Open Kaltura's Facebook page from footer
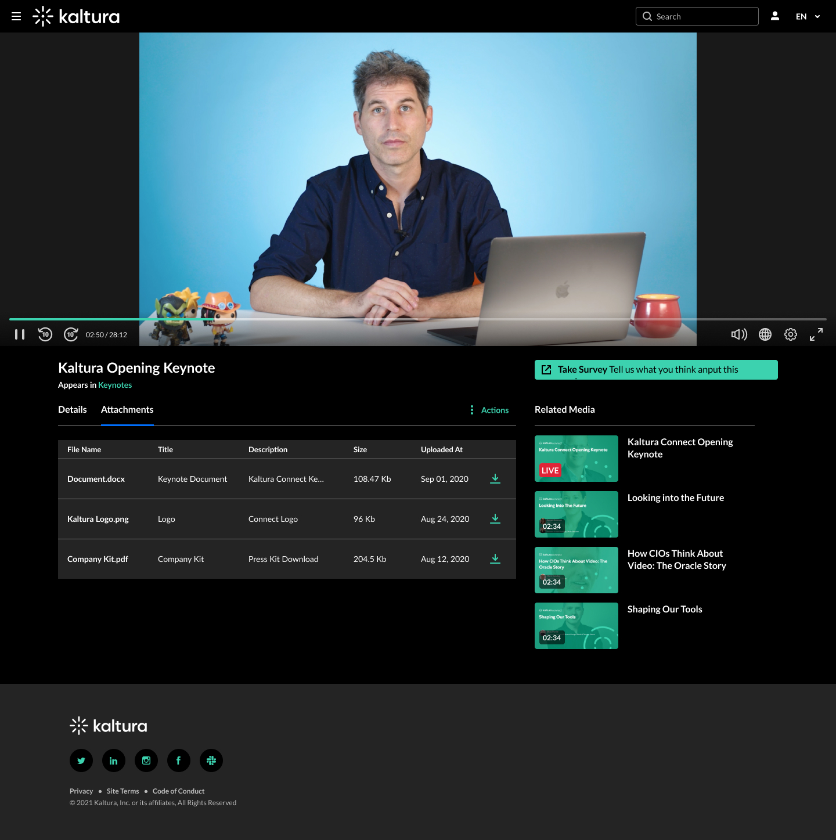 pos(179,760)
